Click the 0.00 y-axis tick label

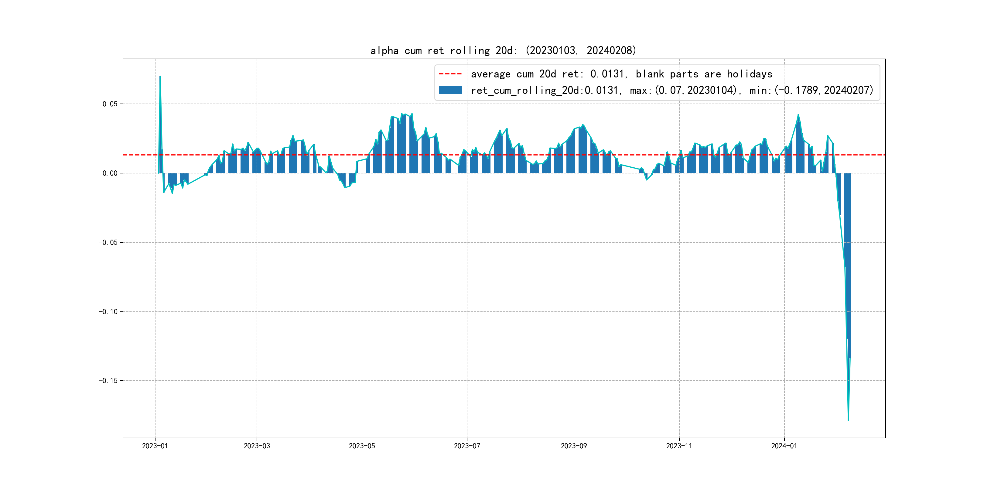(110, 173)
